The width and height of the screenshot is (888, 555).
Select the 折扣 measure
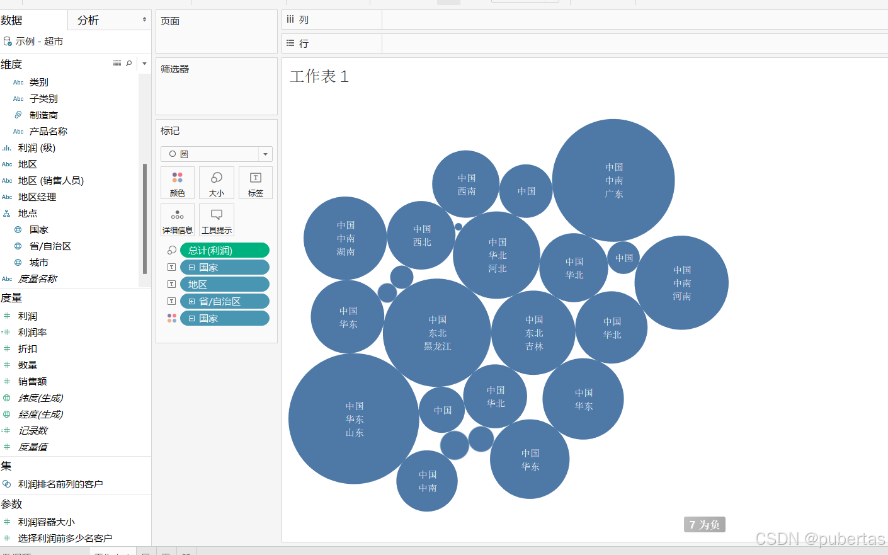28,349
